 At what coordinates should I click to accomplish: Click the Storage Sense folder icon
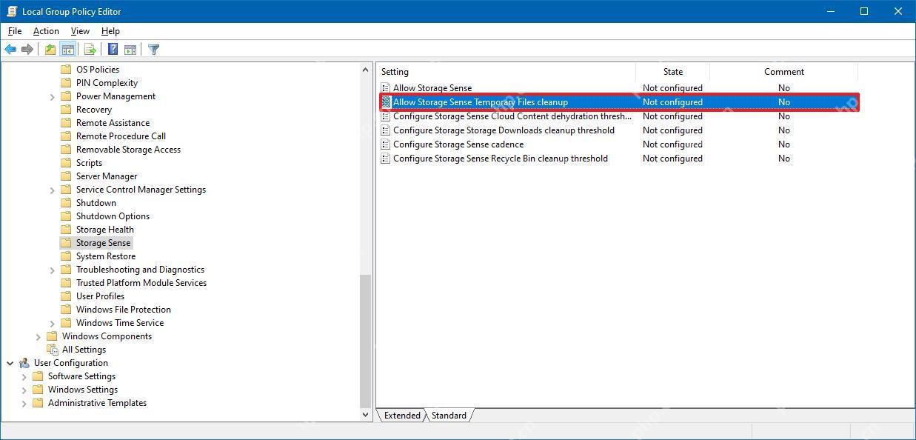pyautogui.click(x=66, y=243)
